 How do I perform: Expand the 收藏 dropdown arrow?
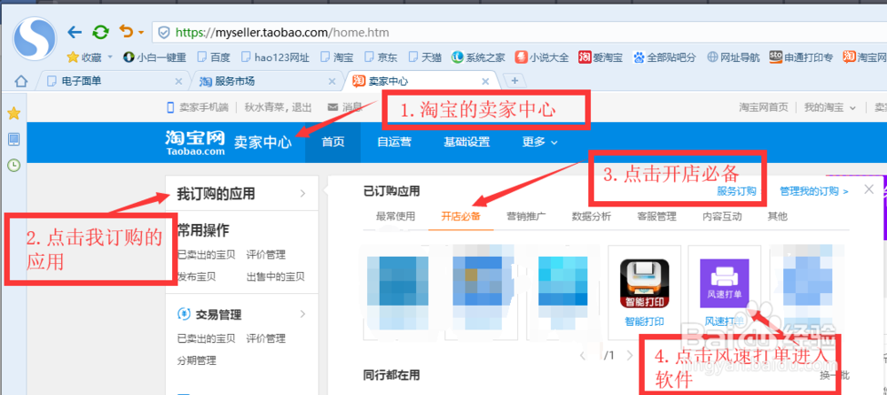pyautogui.click(x=110, y=57)
